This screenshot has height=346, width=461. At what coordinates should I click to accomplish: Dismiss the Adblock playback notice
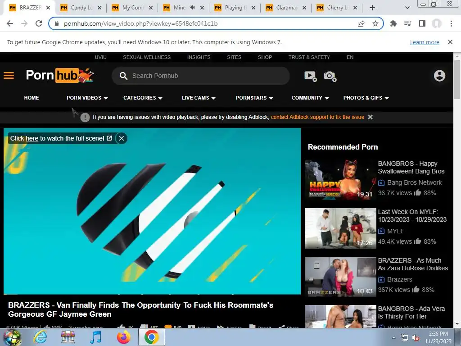pos(370,117)
